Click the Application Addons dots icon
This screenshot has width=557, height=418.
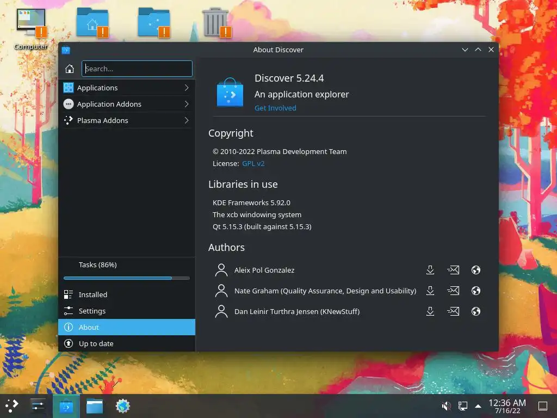click(68, 104)
